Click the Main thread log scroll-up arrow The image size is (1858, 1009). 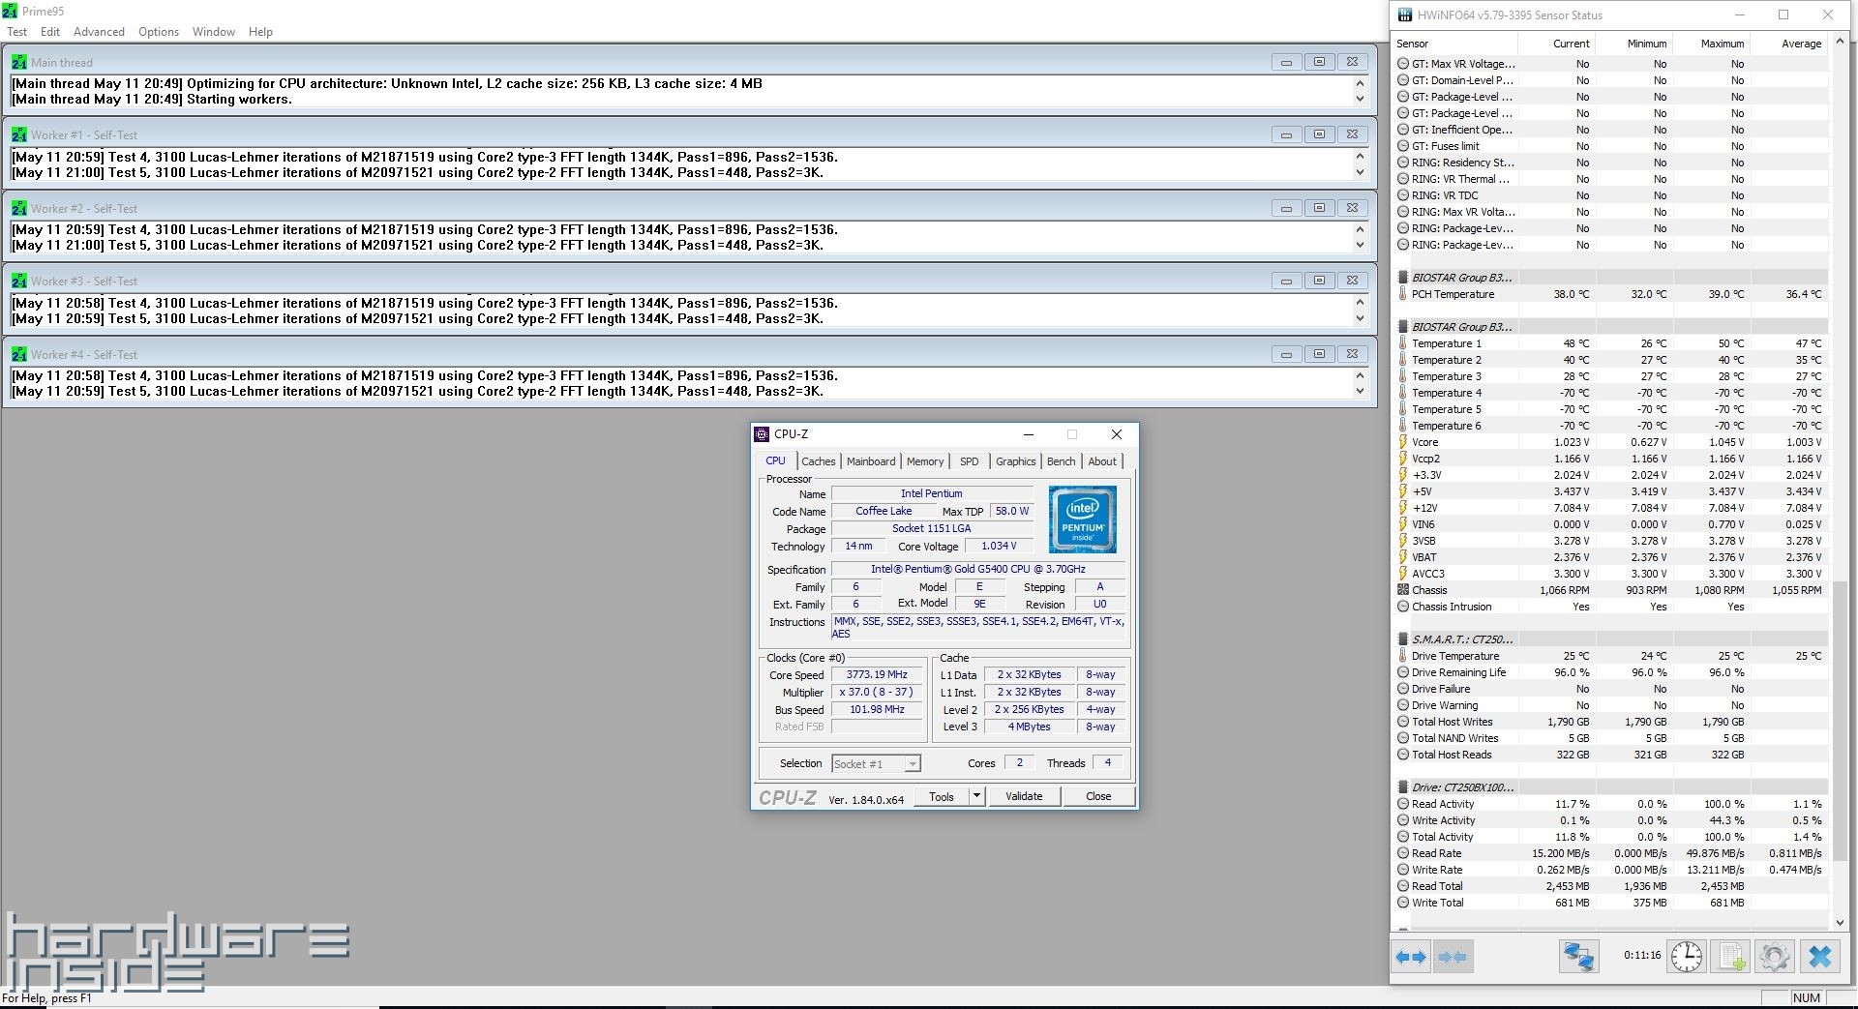pyautogui.click(x=1360, y=84)
